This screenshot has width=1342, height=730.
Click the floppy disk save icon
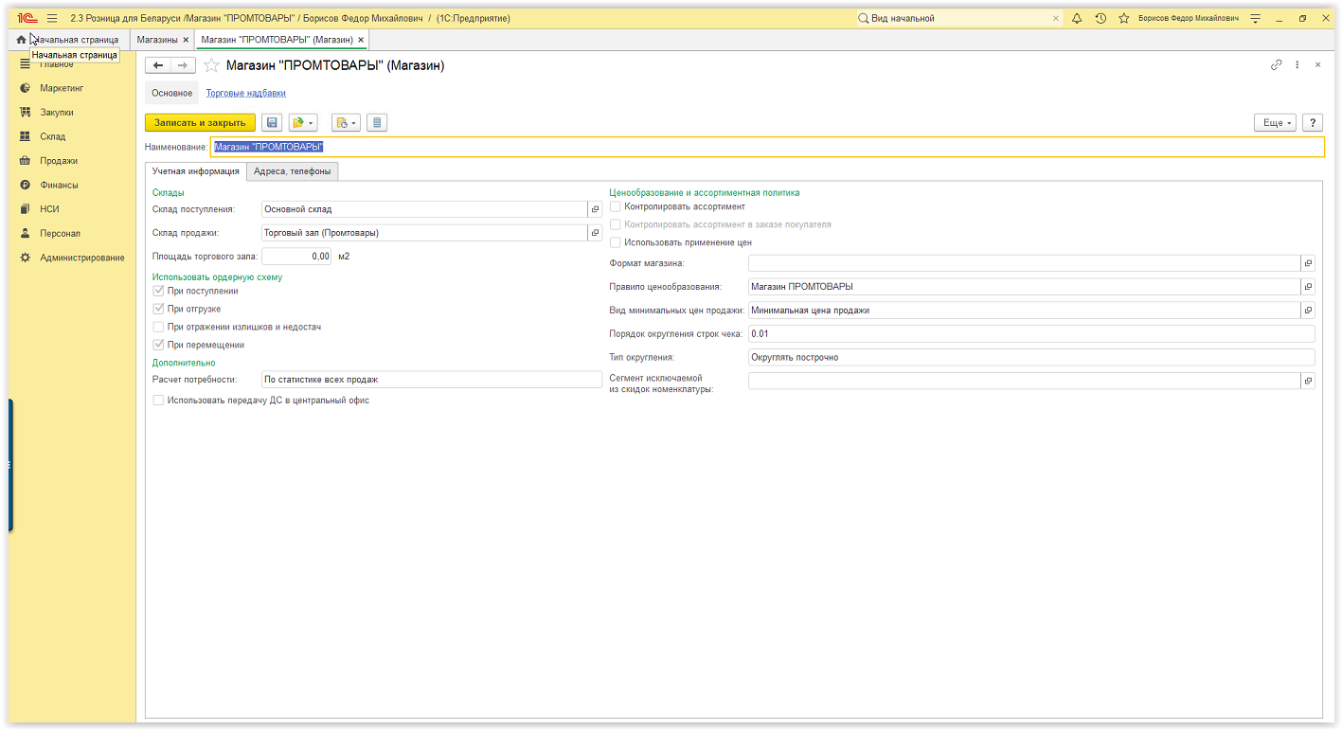pyautogui.click(x=272, y=123)
